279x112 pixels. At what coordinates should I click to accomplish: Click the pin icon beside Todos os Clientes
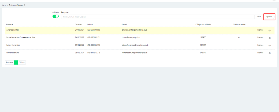coord(25,5)
